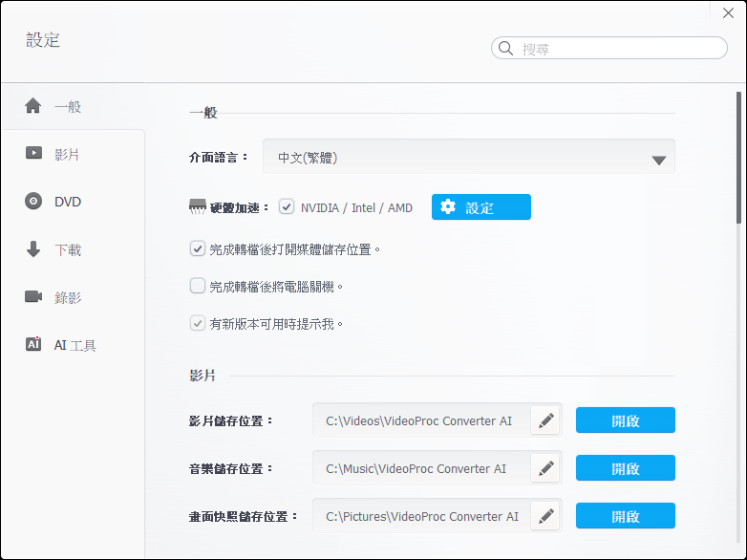The height and width of the screenshot is (560, 747).
Task: Open the 錄影 settings tab label
Action: (x=68, y=298)
